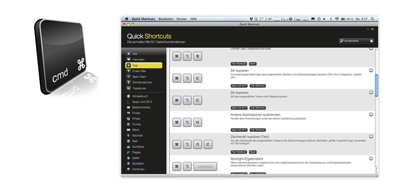
Task: Click the 'Do. 9:37' clock
Action: point(361,19)
